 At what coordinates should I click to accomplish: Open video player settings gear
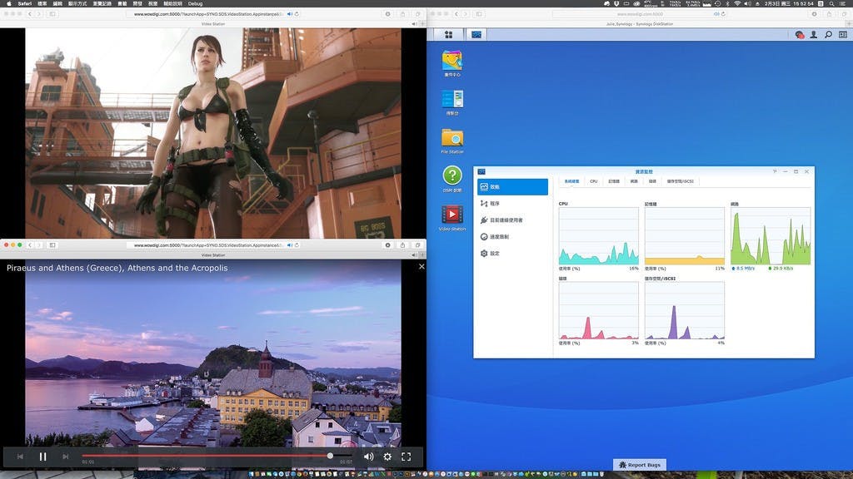pos(387,457)
